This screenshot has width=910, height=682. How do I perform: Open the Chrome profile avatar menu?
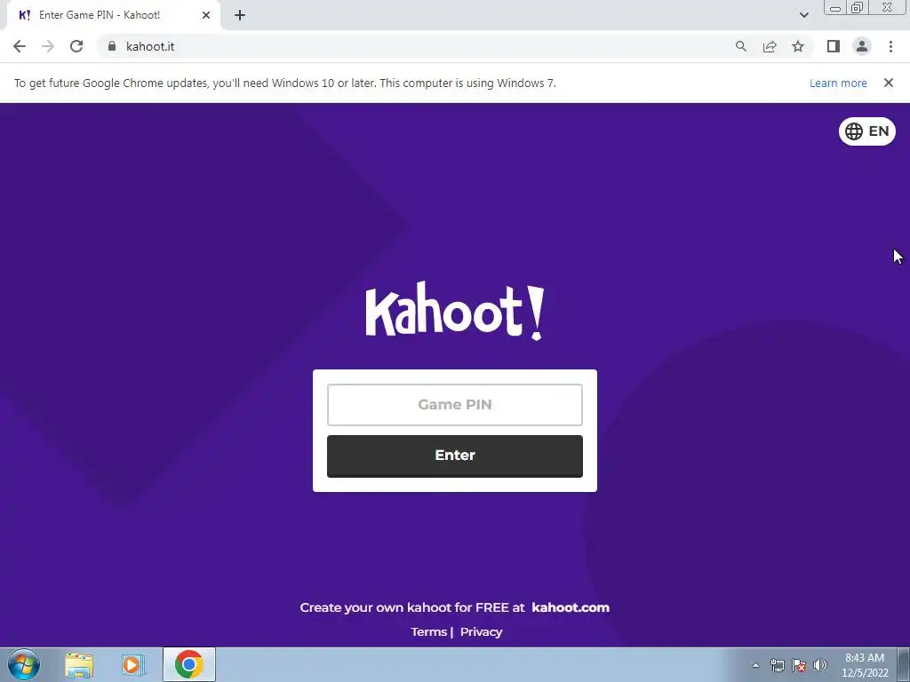coord(862,46)
